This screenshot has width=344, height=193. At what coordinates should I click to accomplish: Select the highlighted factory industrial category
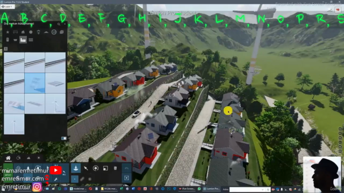pyautogui.click(x=23, y=40)
